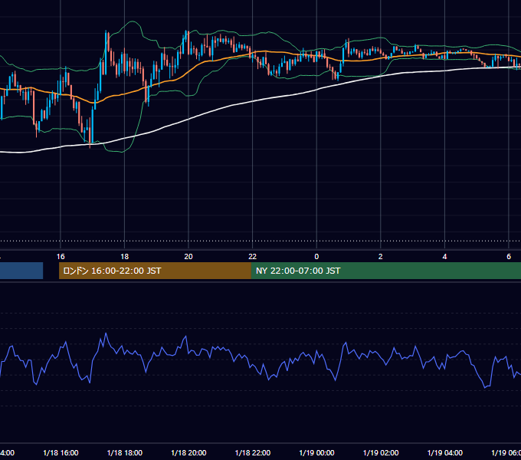The width and height of the screenshot is (521, 460).
Task: Click the 1/19 04:00 time label
Action: click(x=445, y=452)
